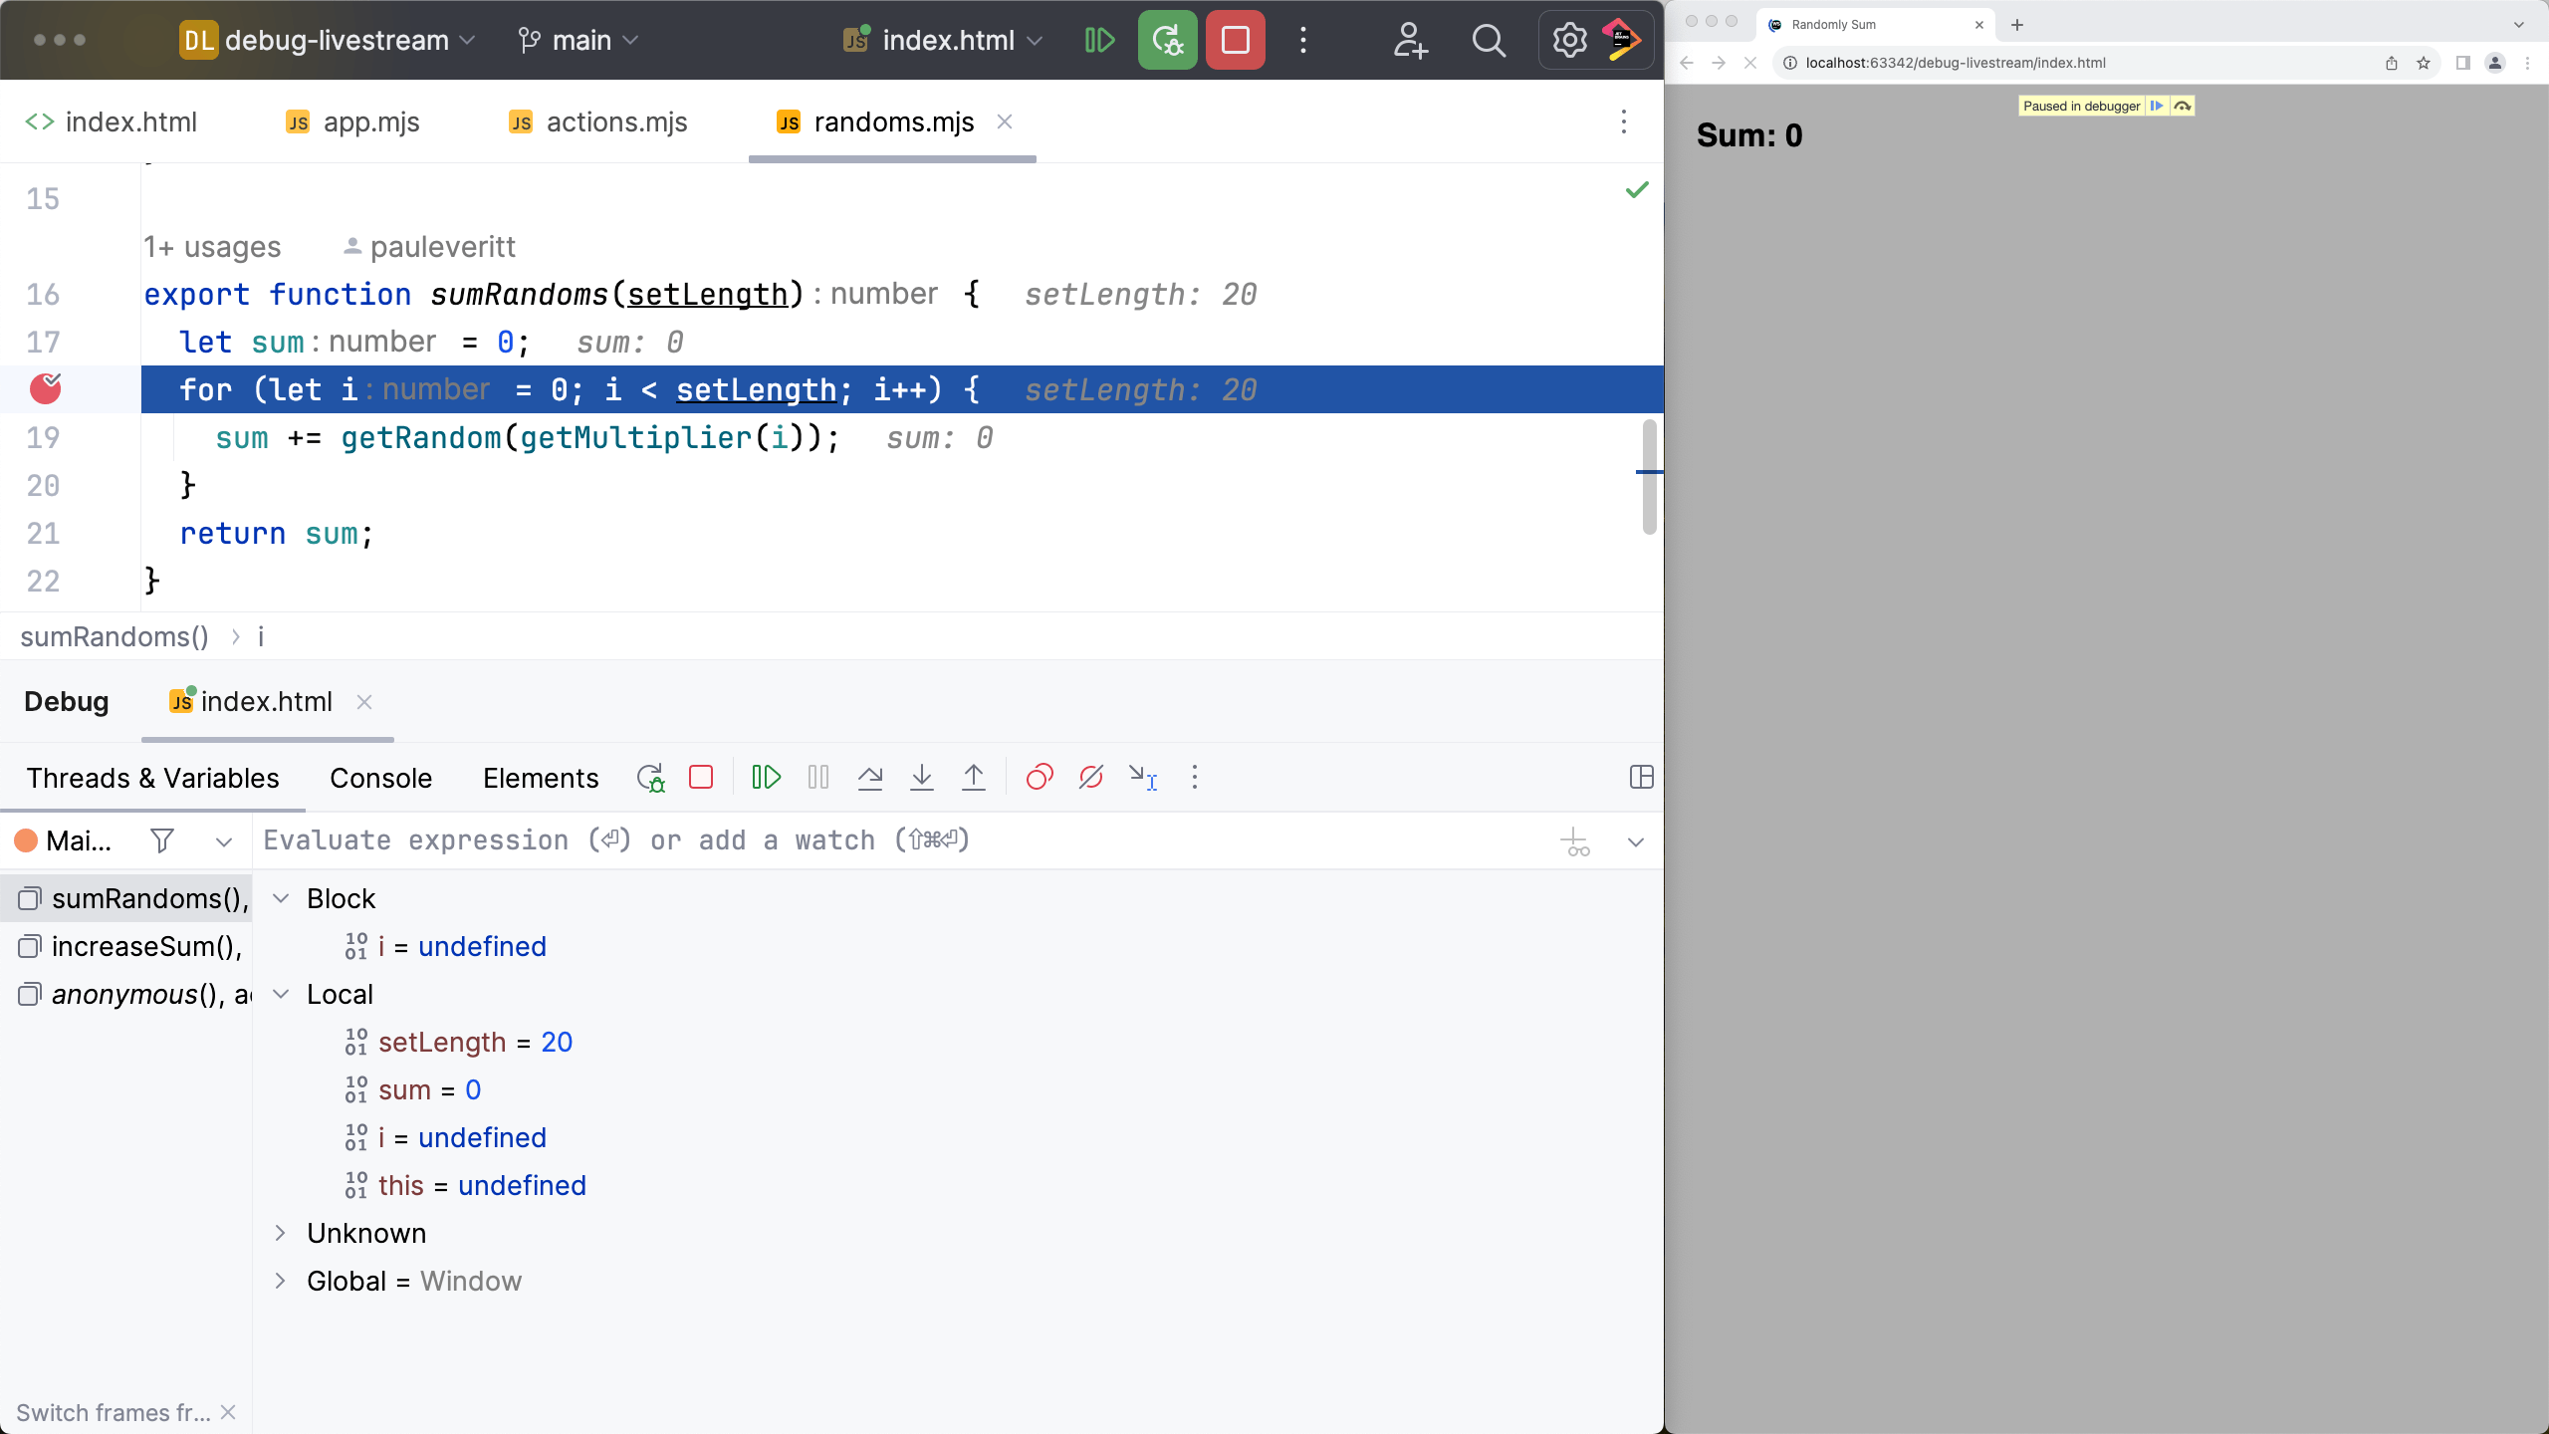Click the step-out debugger icon

click(974, 778)
